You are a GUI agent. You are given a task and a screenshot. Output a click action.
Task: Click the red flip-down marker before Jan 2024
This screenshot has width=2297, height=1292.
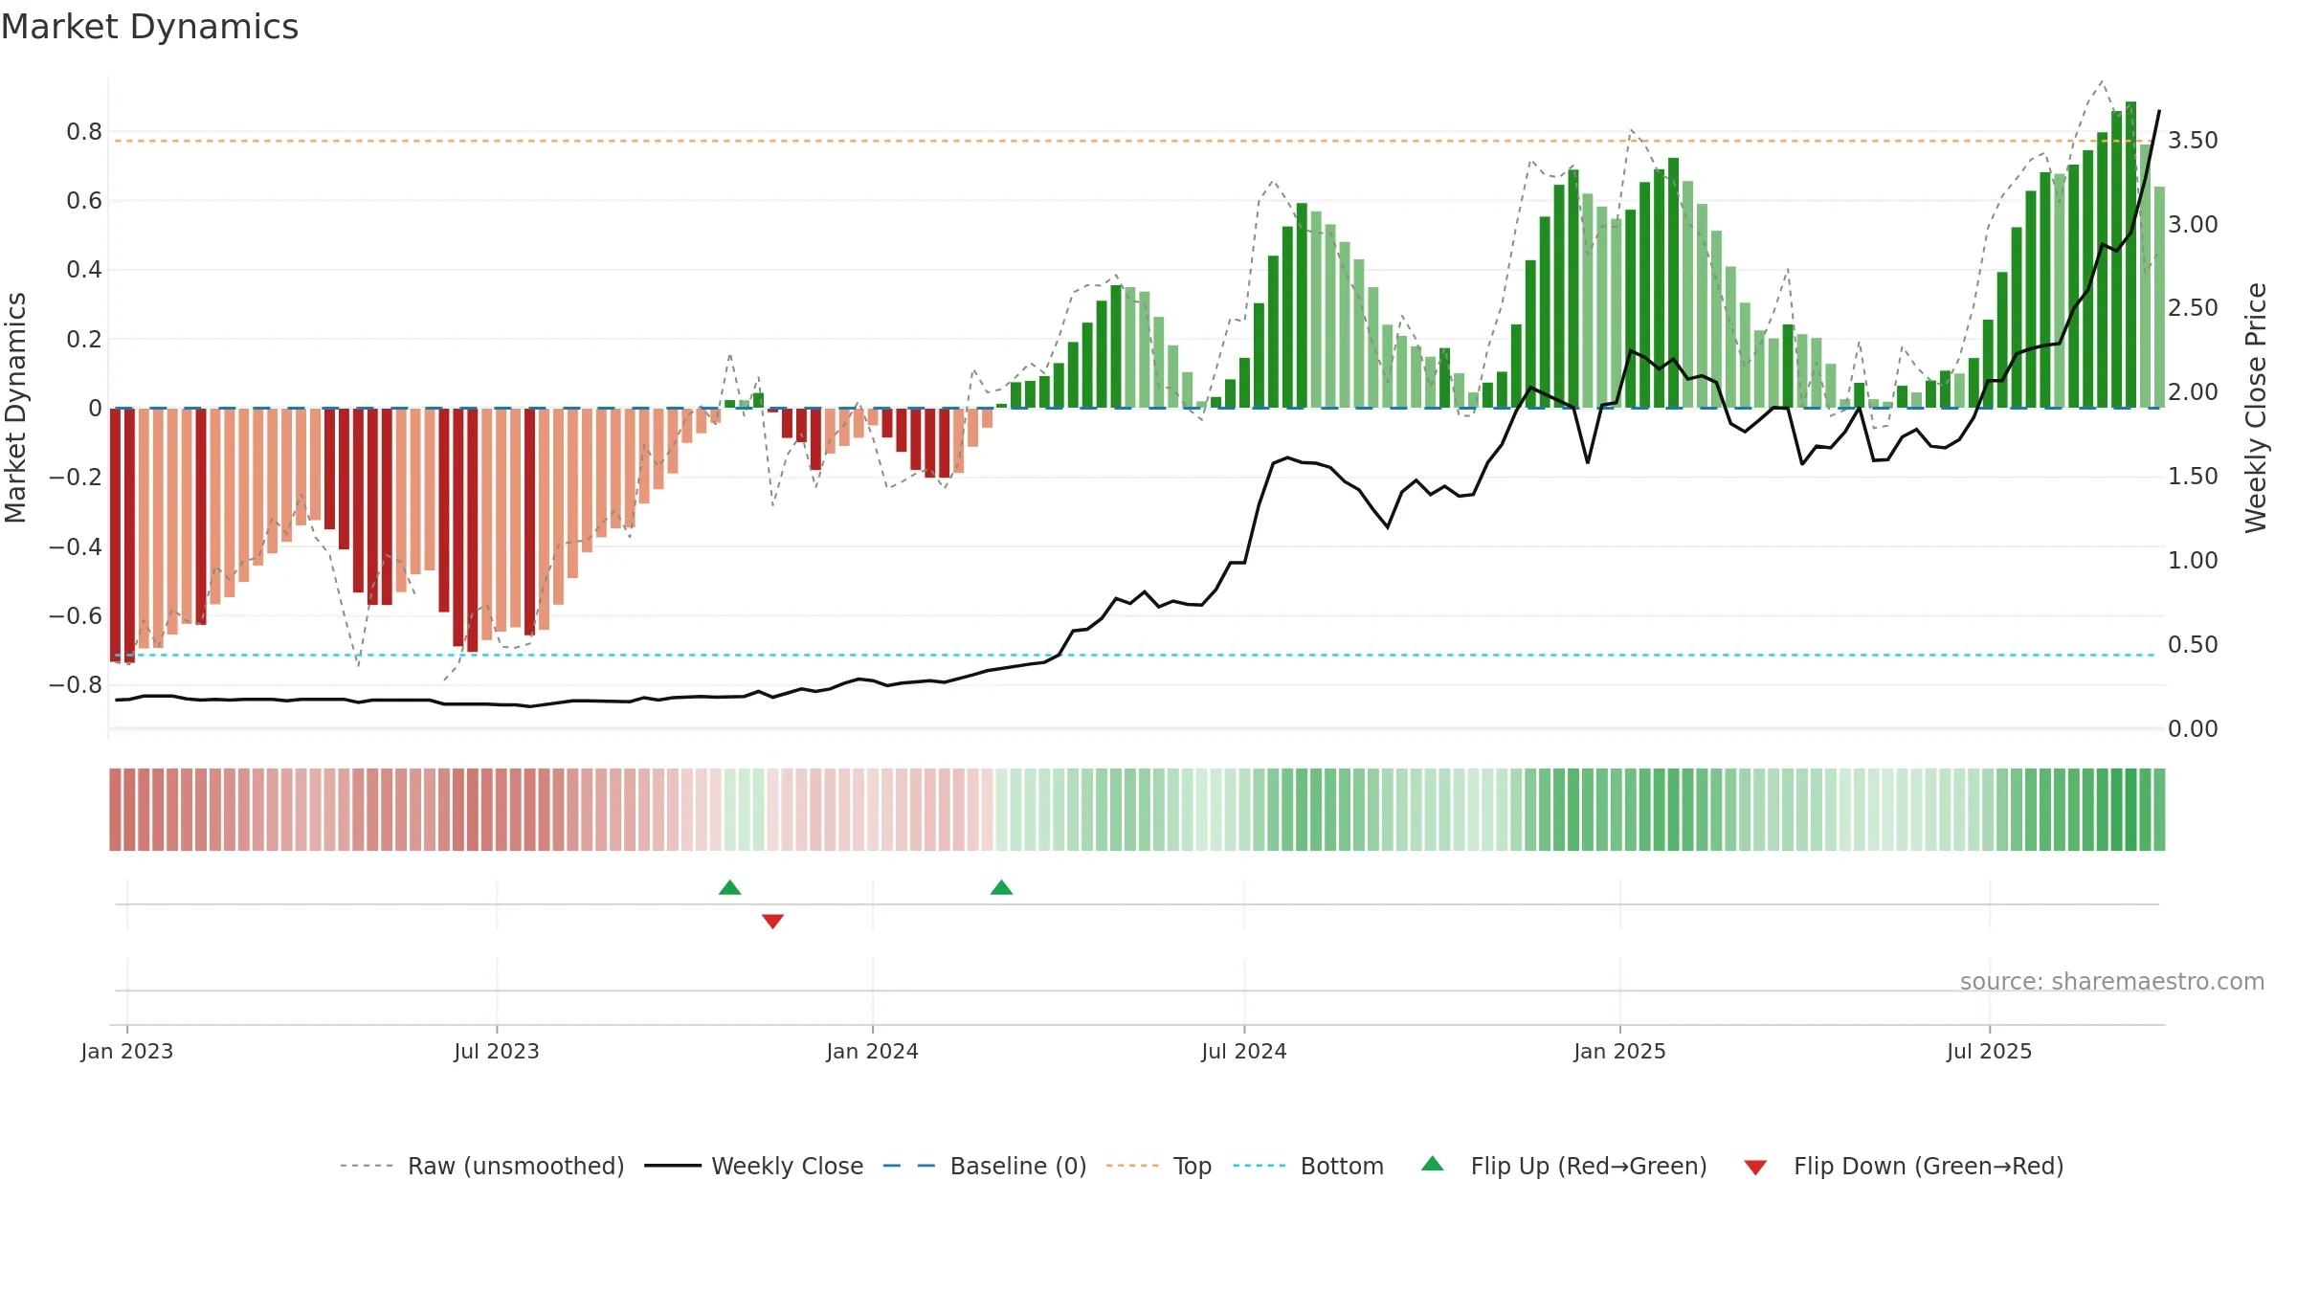pyautogui.click(x=773, y=922)
